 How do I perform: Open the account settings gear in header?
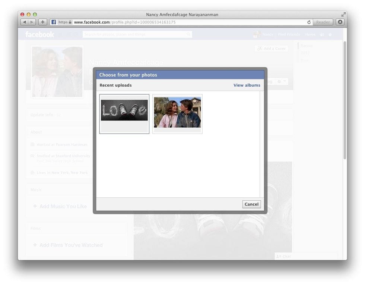(x=330, y=35)
